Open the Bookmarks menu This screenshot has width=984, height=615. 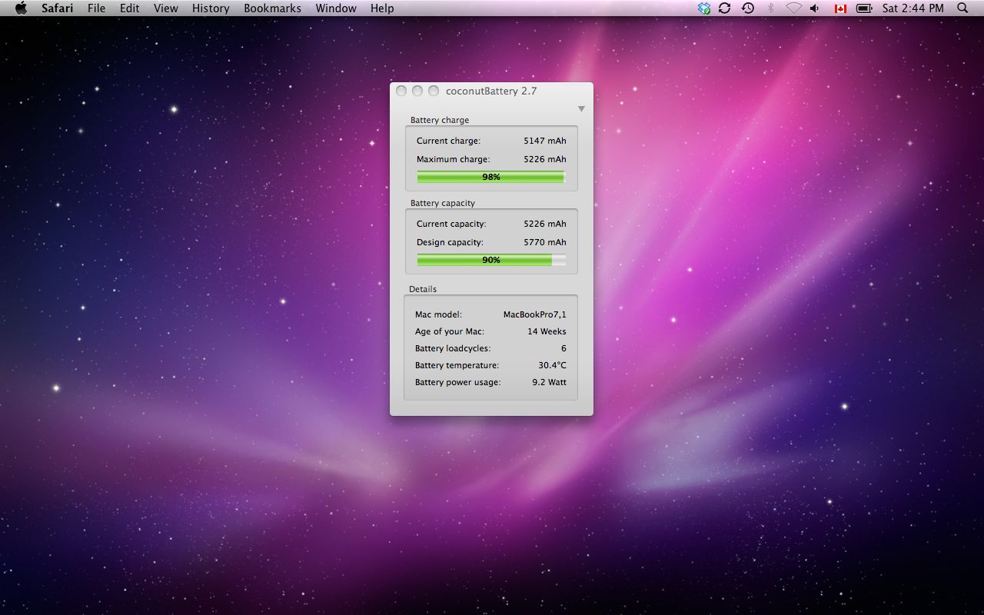click(x=272, y=8)
